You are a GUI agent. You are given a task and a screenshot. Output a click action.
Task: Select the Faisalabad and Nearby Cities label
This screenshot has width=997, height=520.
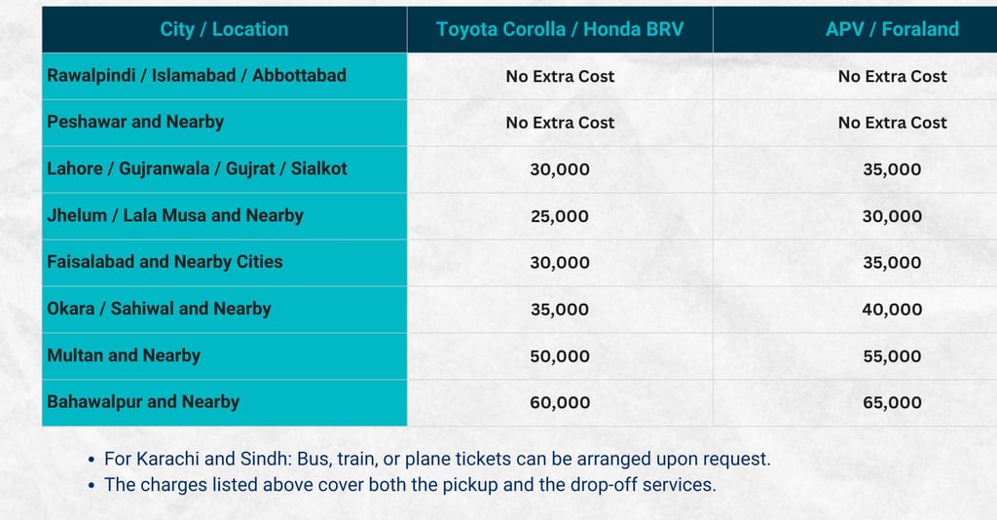(x=165, y=263)
